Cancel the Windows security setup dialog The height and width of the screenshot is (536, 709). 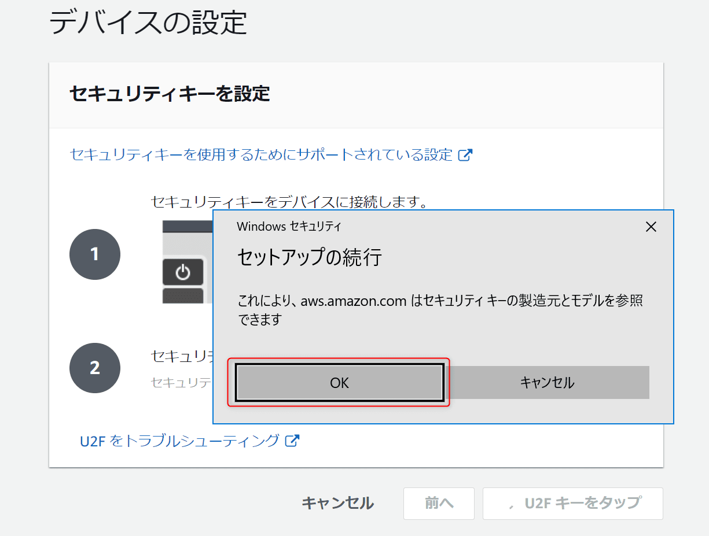(547, 382)
